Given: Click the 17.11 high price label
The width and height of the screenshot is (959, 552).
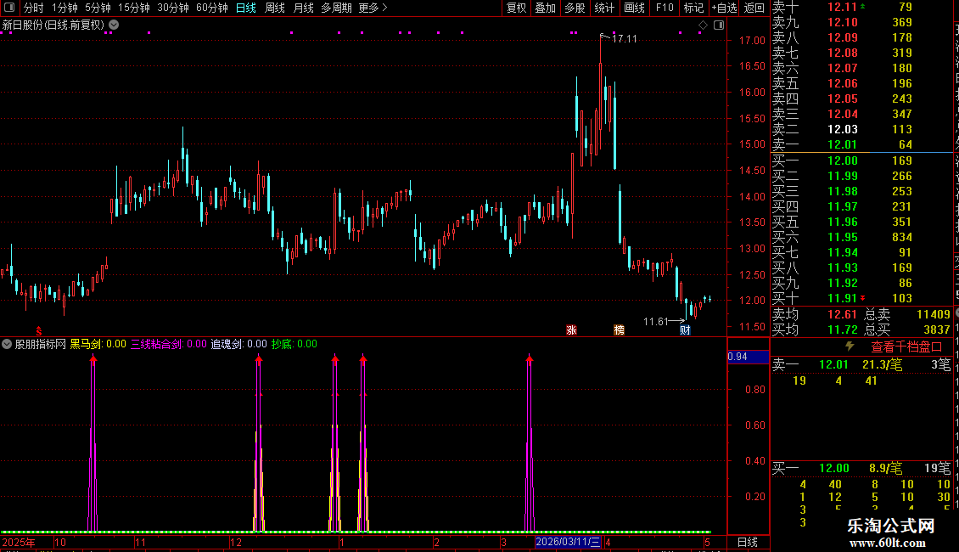Looking at the screenshot, I should coord(624,38).
